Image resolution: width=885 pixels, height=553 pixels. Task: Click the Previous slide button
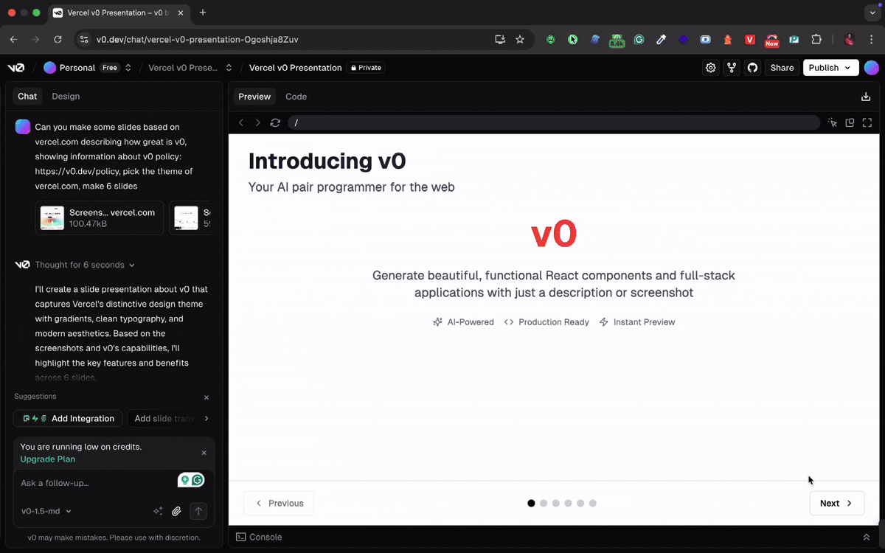click(279, 504)
